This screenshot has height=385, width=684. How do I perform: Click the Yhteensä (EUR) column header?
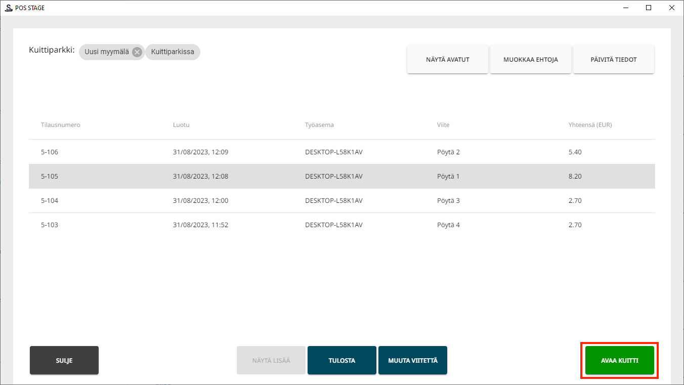point(590,125)
